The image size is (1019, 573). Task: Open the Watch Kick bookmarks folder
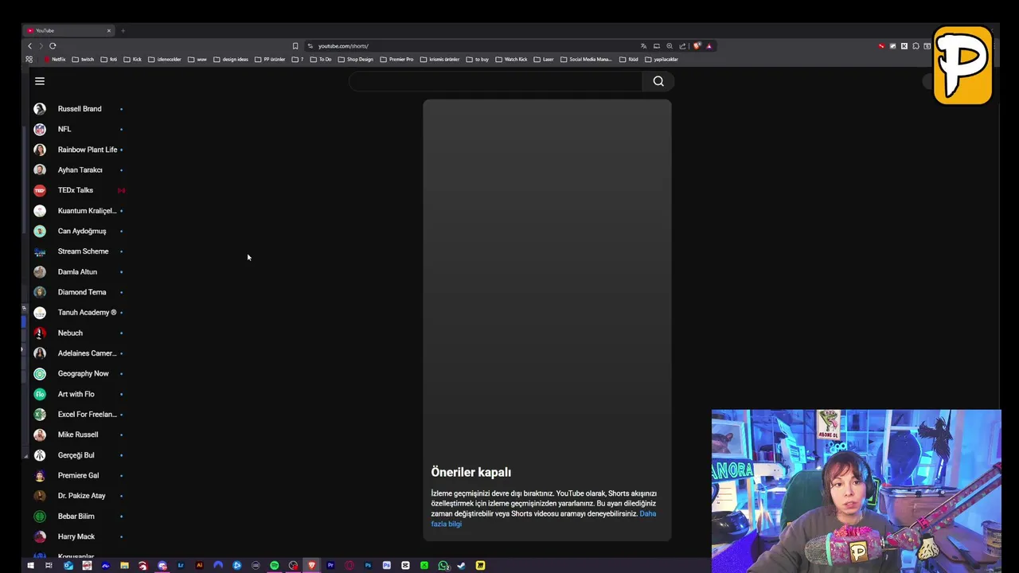pos(511,60)
